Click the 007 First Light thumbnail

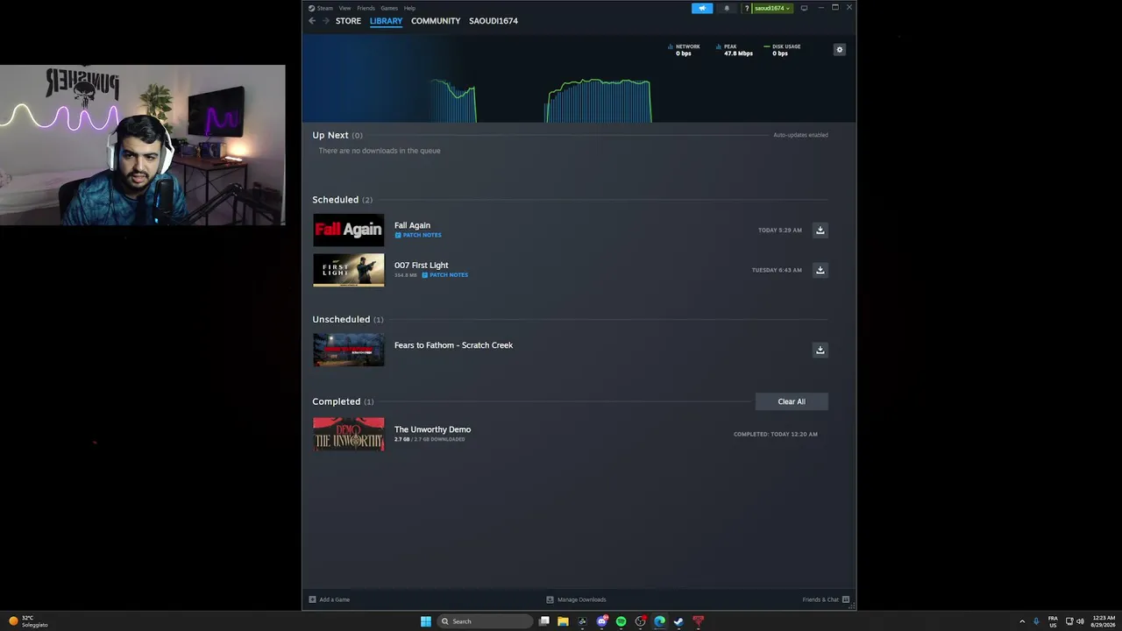coord(349,270)
